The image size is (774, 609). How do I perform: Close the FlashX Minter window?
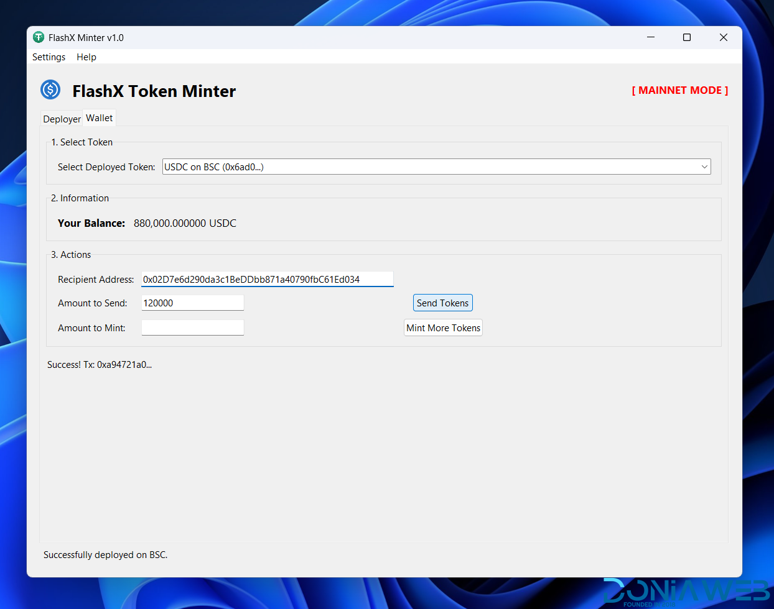(x=723, y=37)
